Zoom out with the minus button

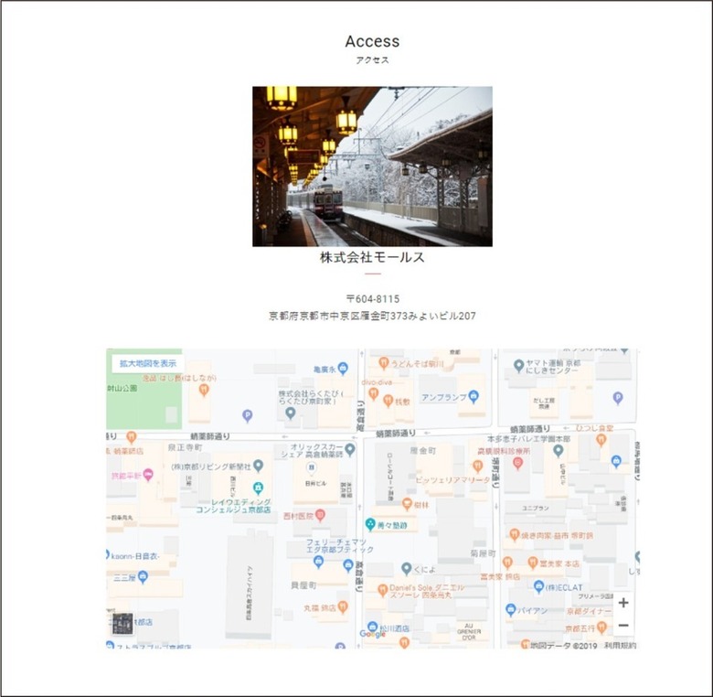tap(623, 625)
